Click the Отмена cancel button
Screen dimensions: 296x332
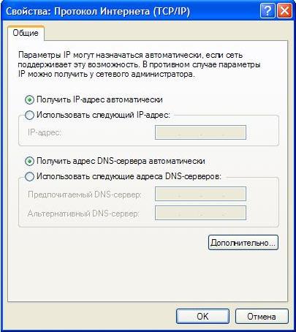click(x=262, y=317)
